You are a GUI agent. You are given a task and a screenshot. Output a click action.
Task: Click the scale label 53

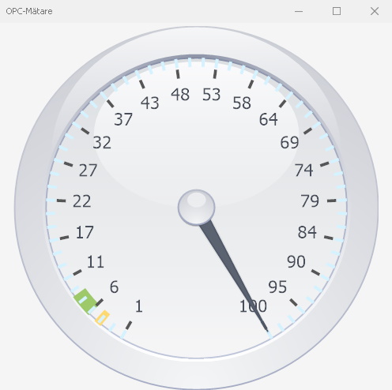211,95
